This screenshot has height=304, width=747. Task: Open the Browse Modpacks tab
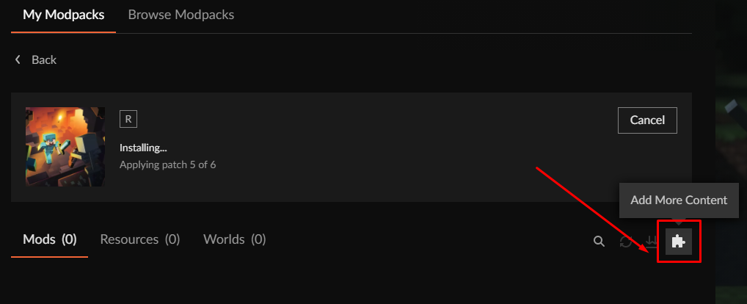pos(181,15)
